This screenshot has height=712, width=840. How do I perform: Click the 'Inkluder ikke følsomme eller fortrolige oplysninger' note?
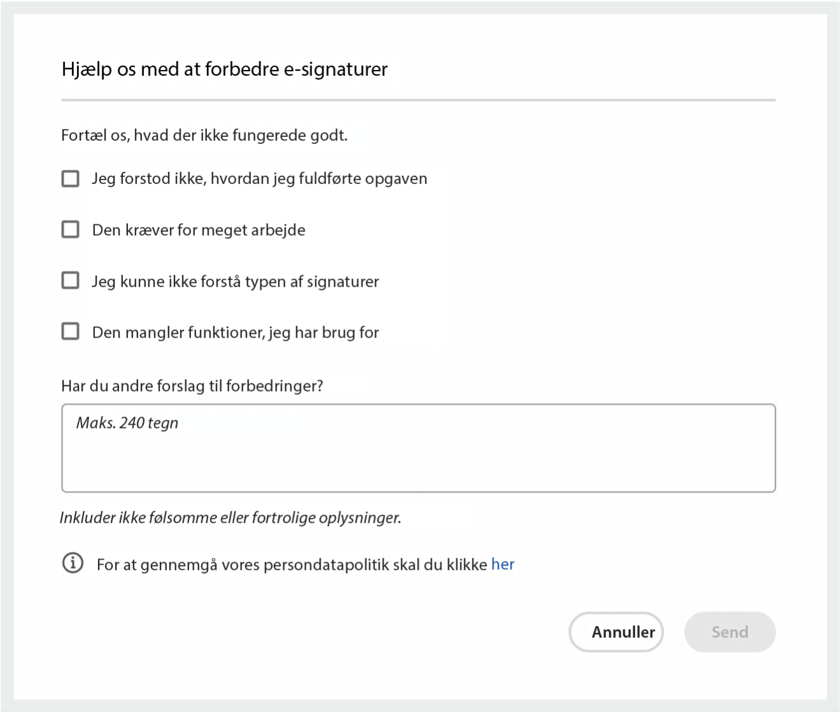coord(230,518)
